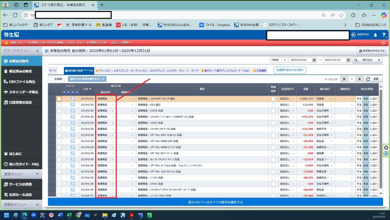Image resolution: width=390 pixels, height=220 pixels.
Task: Click the transaction icon in the 25/05/01 row
Action: [x=73, y=99]
